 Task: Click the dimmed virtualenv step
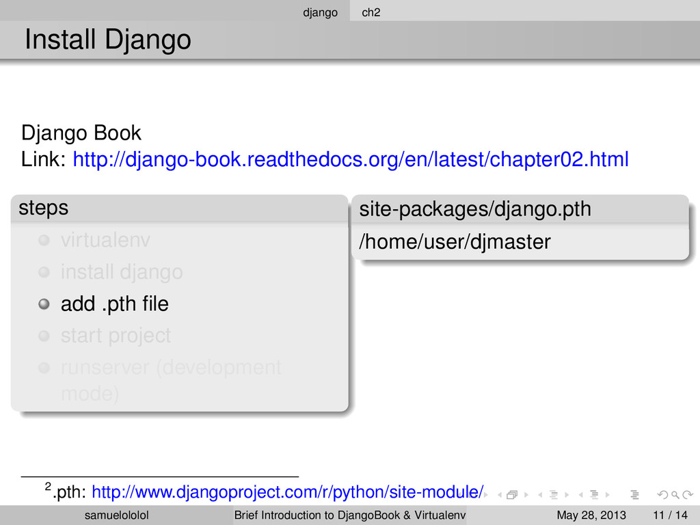(105, 240)
